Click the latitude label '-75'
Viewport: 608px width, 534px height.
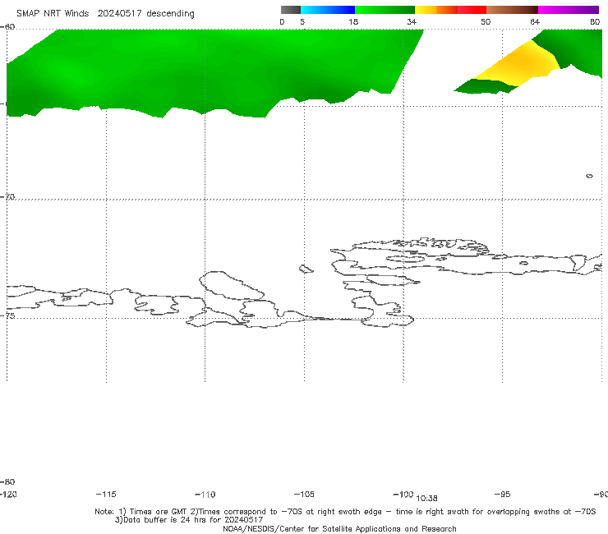tap(7, 315)
